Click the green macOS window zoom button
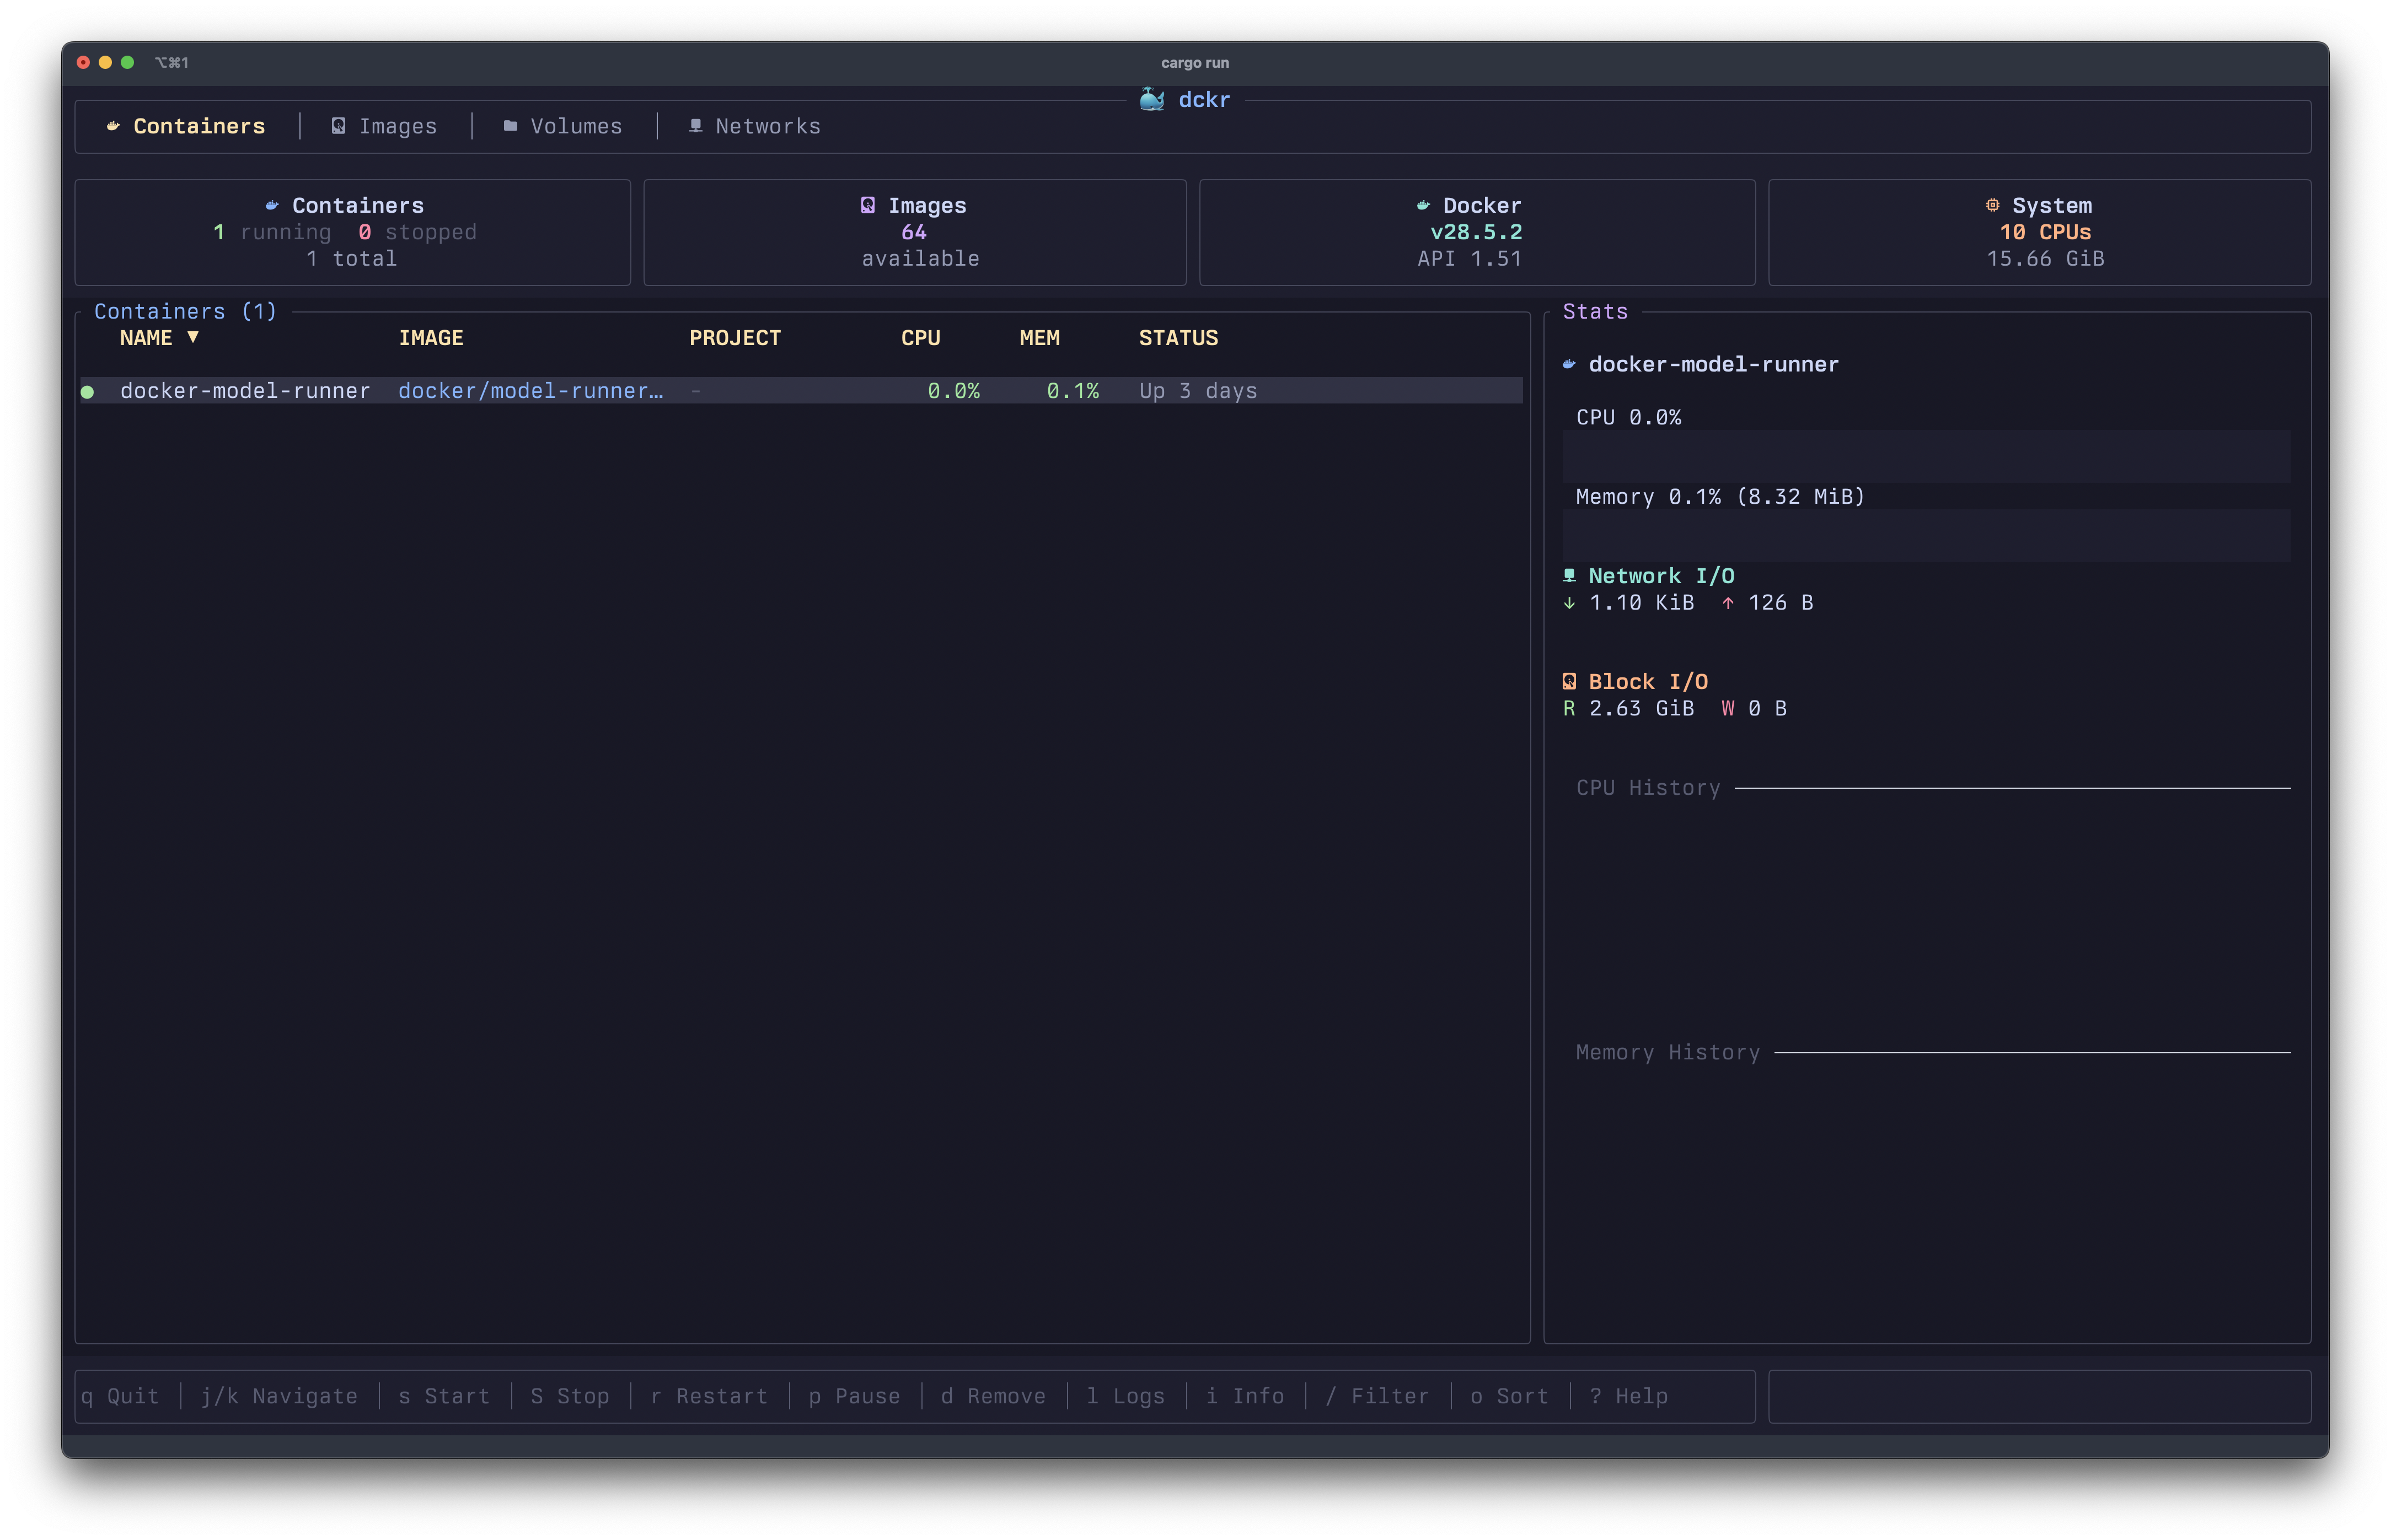The image size is (2391, 1540). click(x=127, y=62)
